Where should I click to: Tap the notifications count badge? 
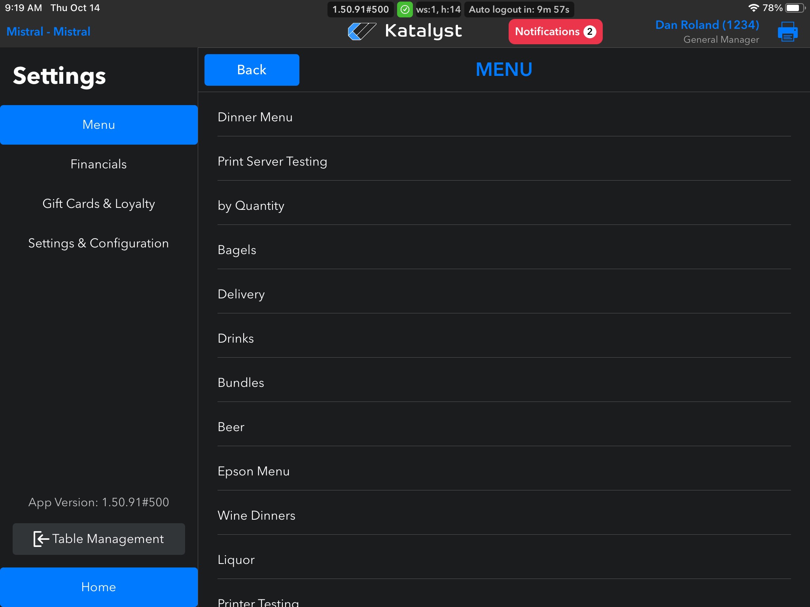(590, 32)
